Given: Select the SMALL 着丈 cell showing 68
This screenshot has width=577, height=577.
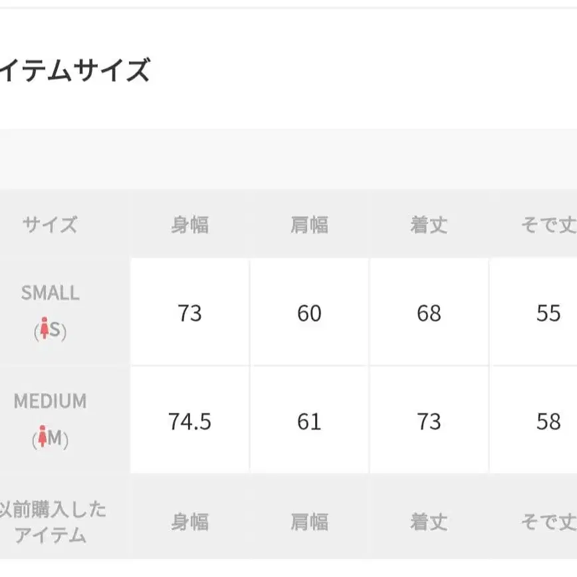Looking at the screenshot, I should click(429, 312).
